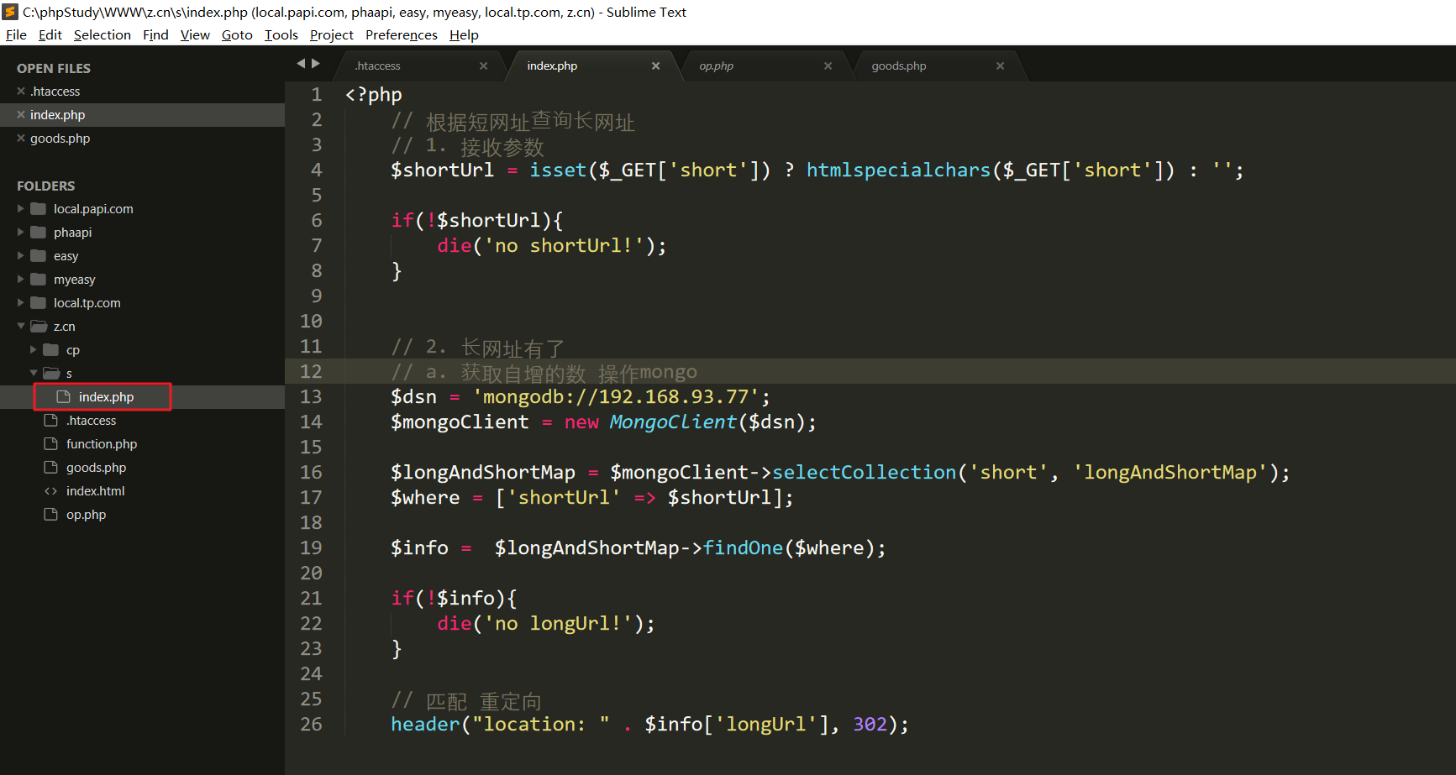Click the previous tab arrow icon
The height and width of the screenshot is (775, 1456).
pyautogui.click(x=301, y=64)
